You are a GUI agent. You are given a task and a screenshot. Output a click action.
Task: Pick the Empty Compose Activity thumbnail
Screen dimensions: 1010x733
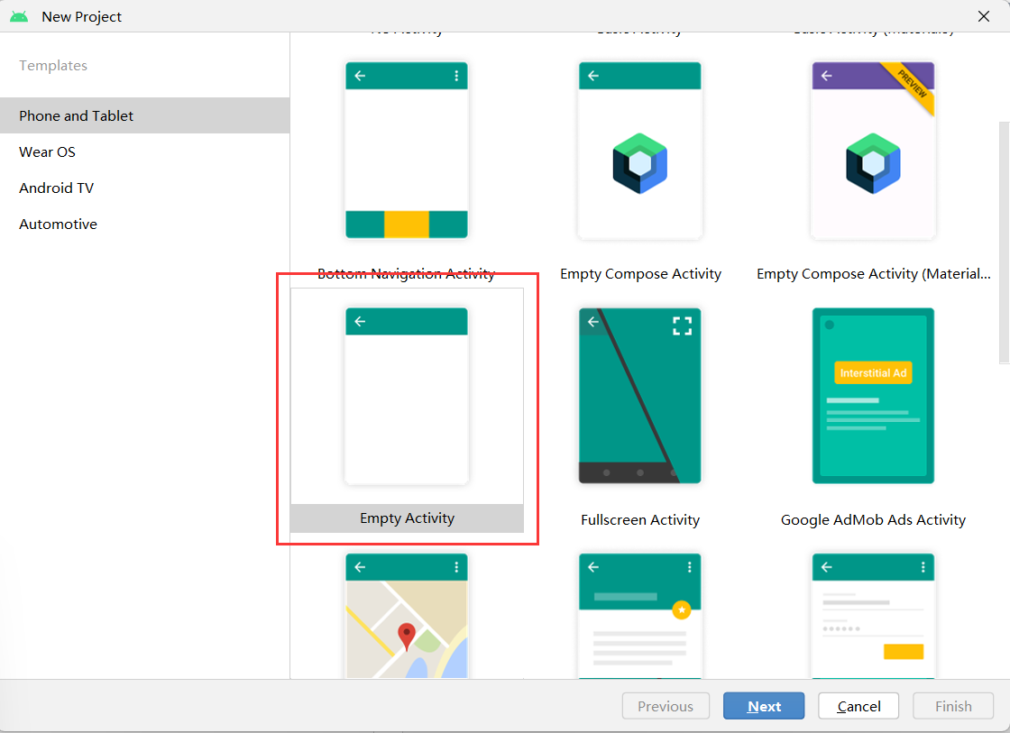coord(639,150)
